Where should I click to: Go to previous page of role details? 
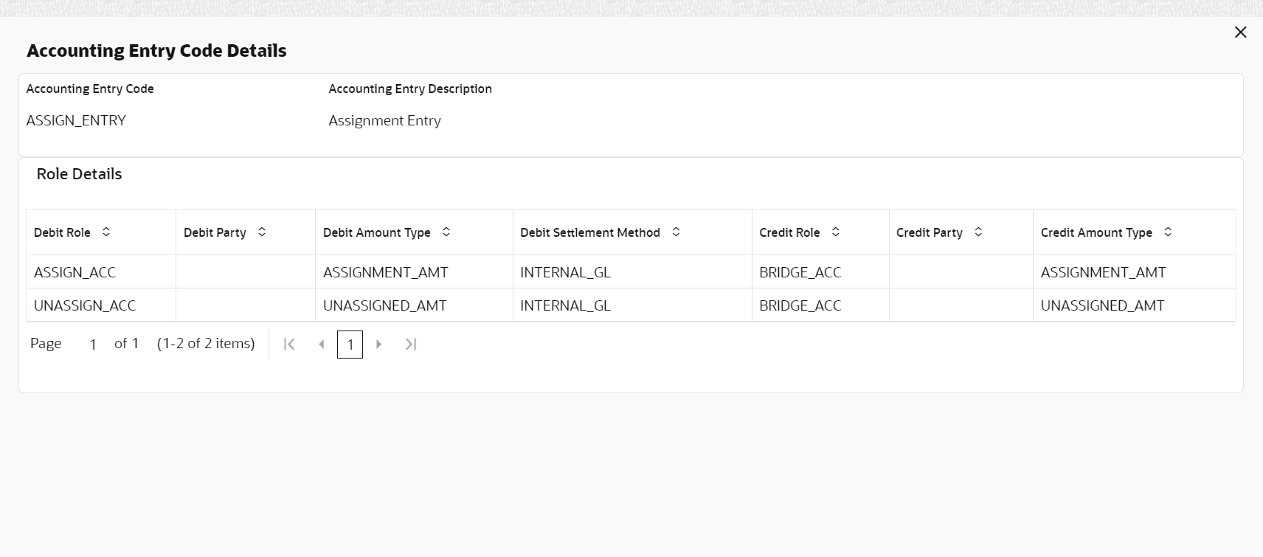point(321,344)
